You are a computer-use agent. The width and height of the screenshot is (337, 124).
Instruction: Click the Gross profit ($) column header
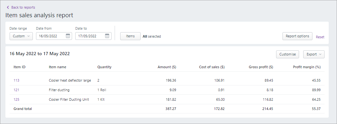click(x=261, y=67)
